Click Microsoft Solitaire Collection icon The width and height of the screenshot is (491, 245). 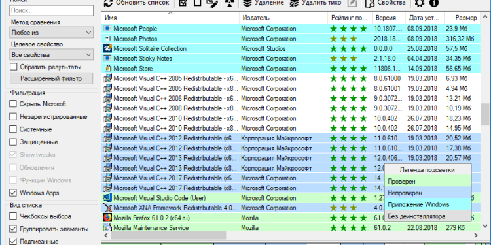coord(107,48)
